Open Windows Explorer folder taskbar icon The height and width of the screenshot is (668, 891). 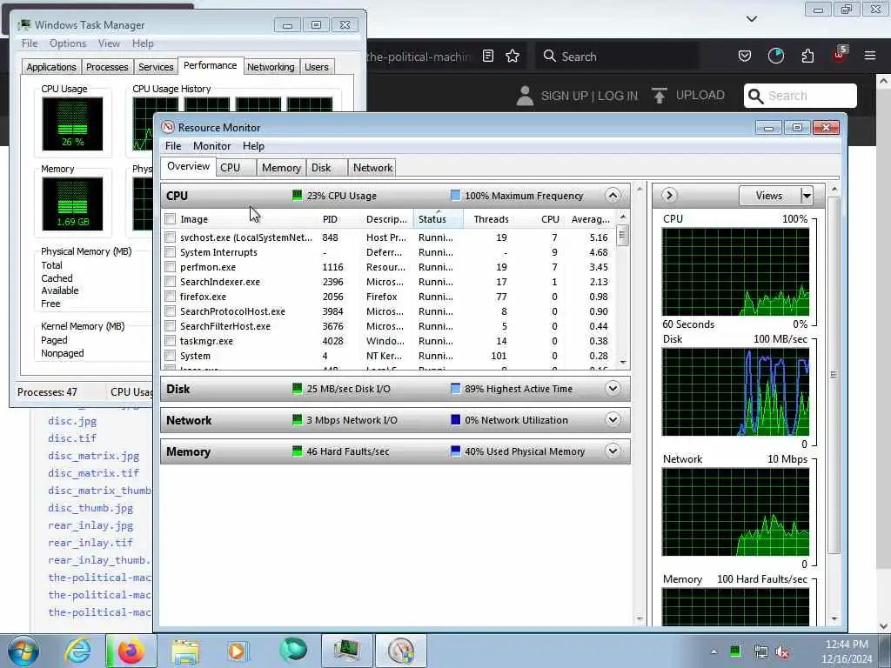185,651
